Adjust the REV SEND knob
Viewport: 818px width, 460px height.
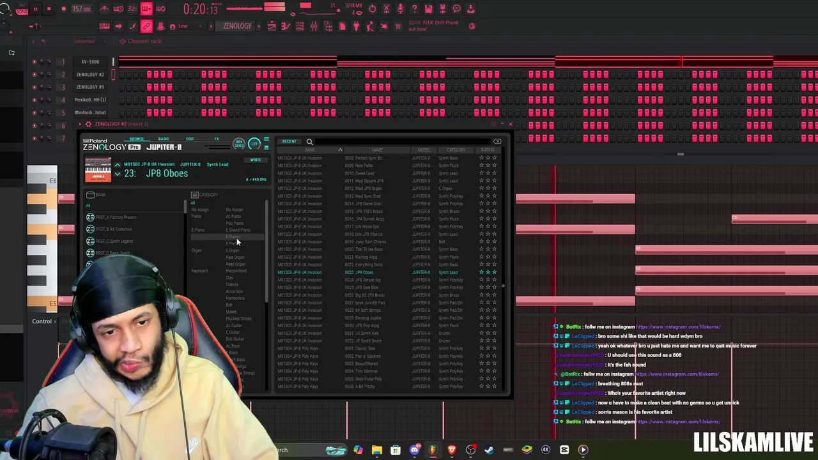[239, 143]
